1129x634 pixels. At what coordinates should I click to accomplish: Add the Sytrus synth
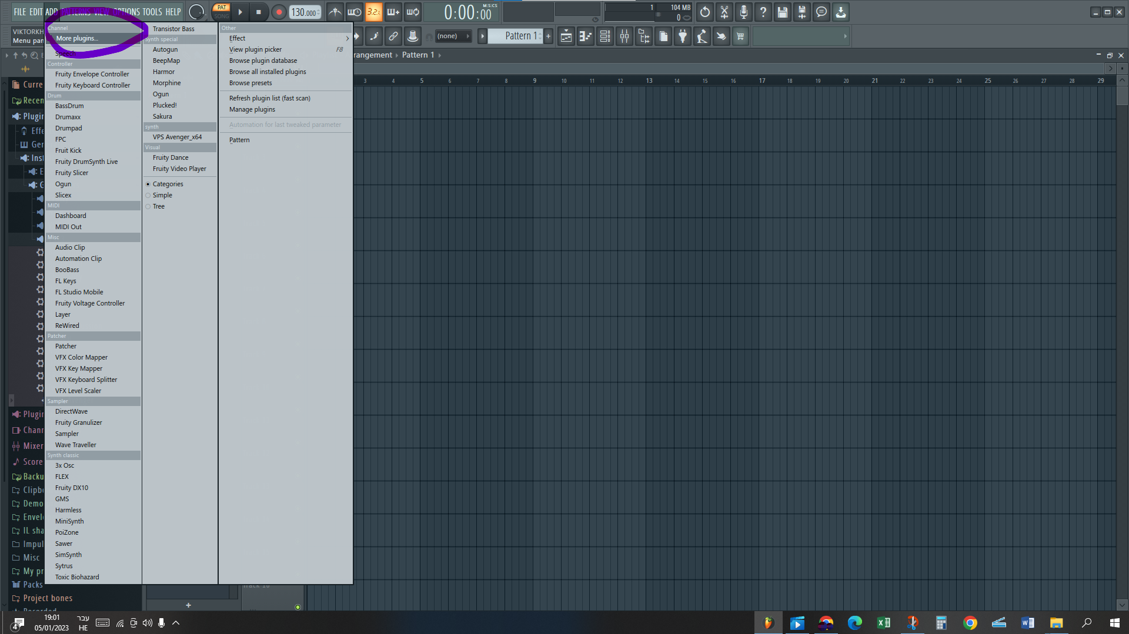(93, 566)
